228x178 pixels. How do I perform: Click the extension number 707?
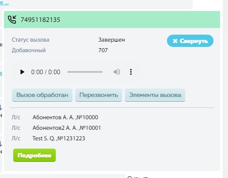coord(103,50)
